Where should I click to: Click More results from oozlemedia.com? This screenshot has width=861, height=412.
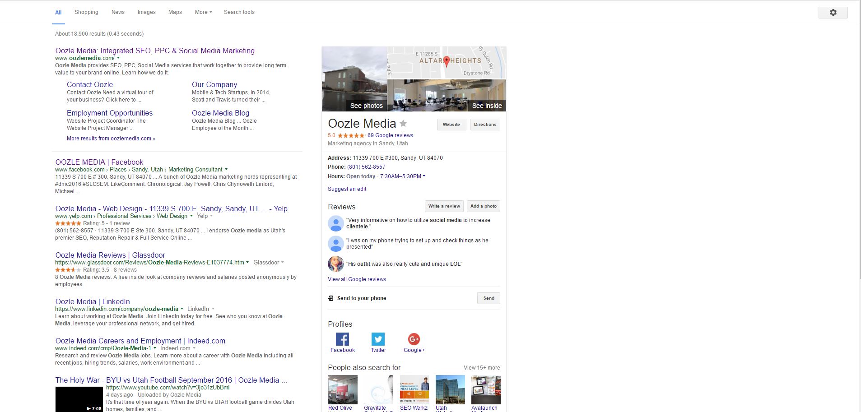tap(111, 139)
